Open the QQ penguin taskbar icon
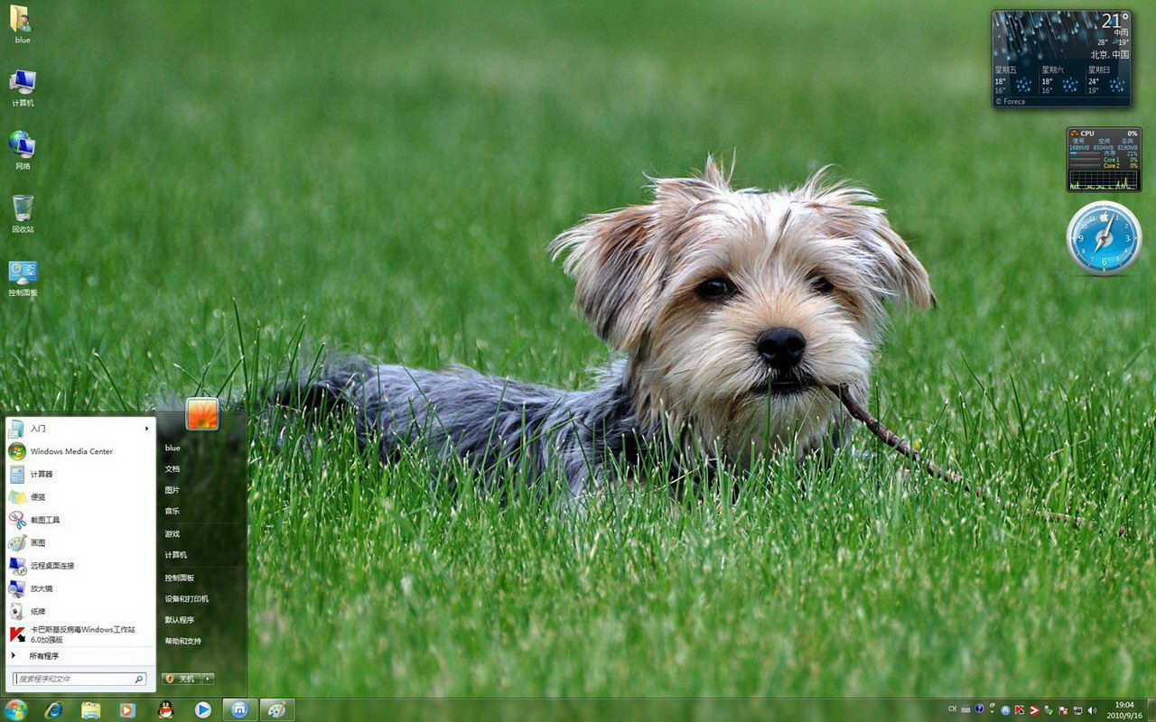The height and width of the screenshot is (722, 1156). (165, 709)
